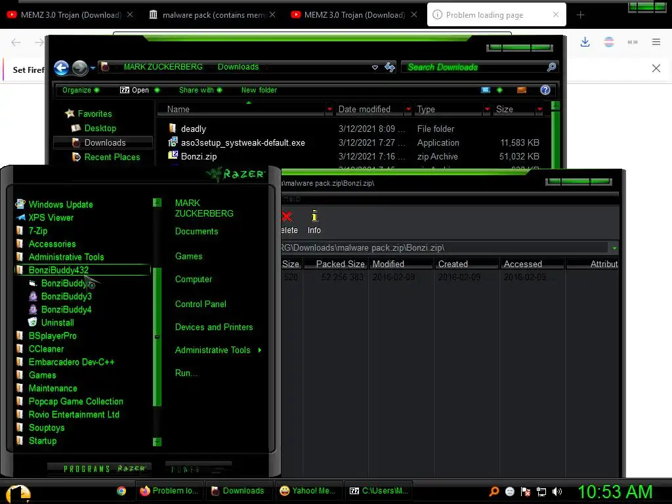Sort 7-Zip list by Created column
Image resolution: width=672 pixels, height=504 pixels.
point(453,264)
